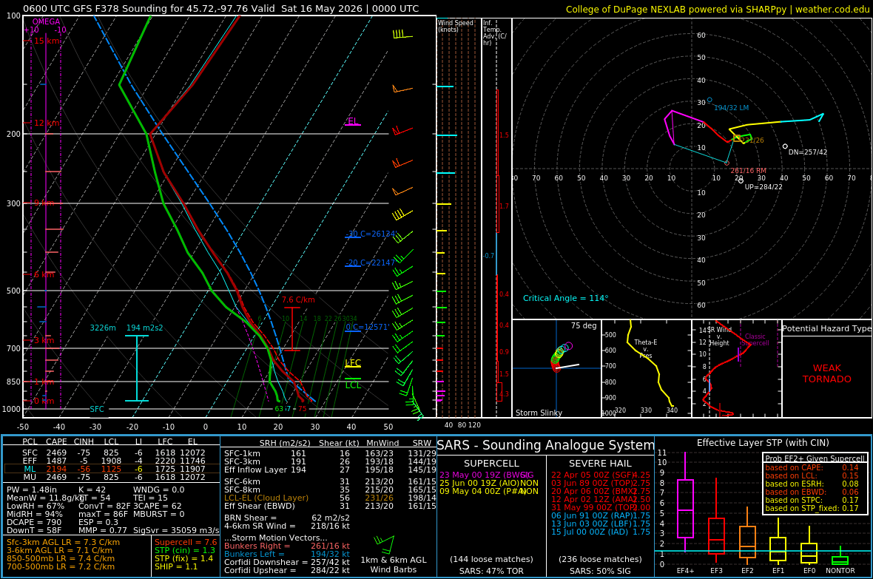Click the 'Eff Inflow Layer' row
Image resolution: width=873 pixels, height=579 pixels.
tap(330, 470)
